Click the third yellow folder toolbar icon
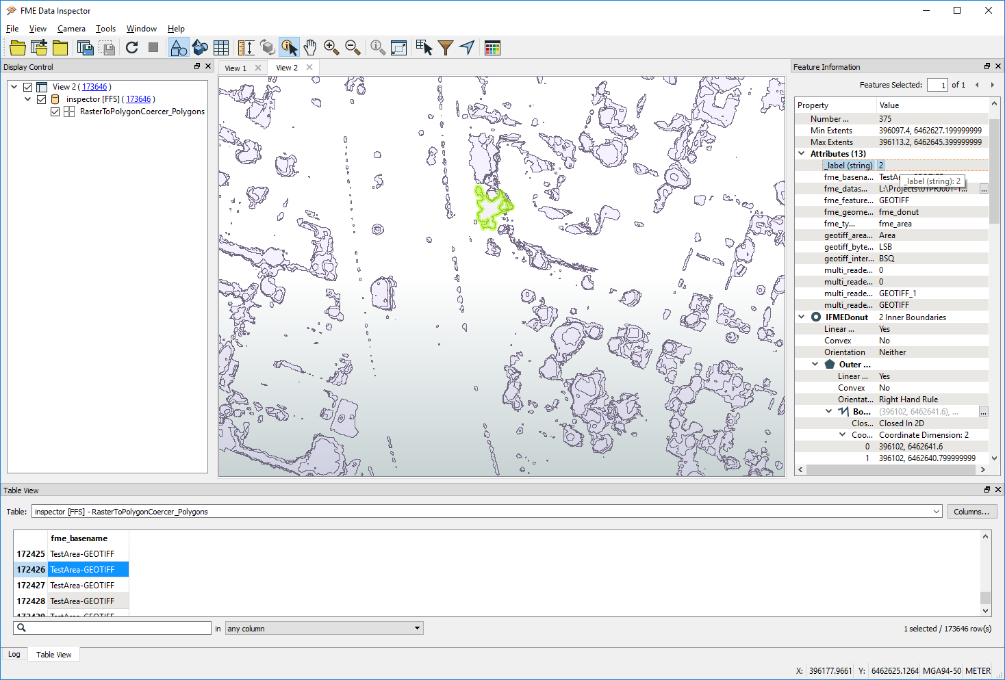This screenshot has width=1005, height=680. tap(60, 47)
